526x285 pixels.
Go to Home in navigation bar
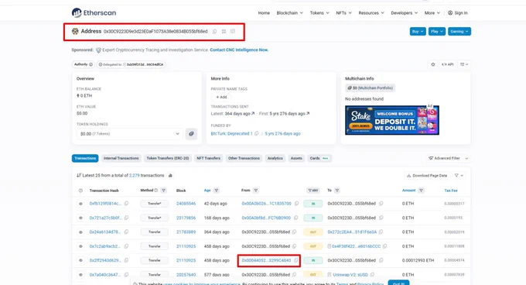[264, 12]
